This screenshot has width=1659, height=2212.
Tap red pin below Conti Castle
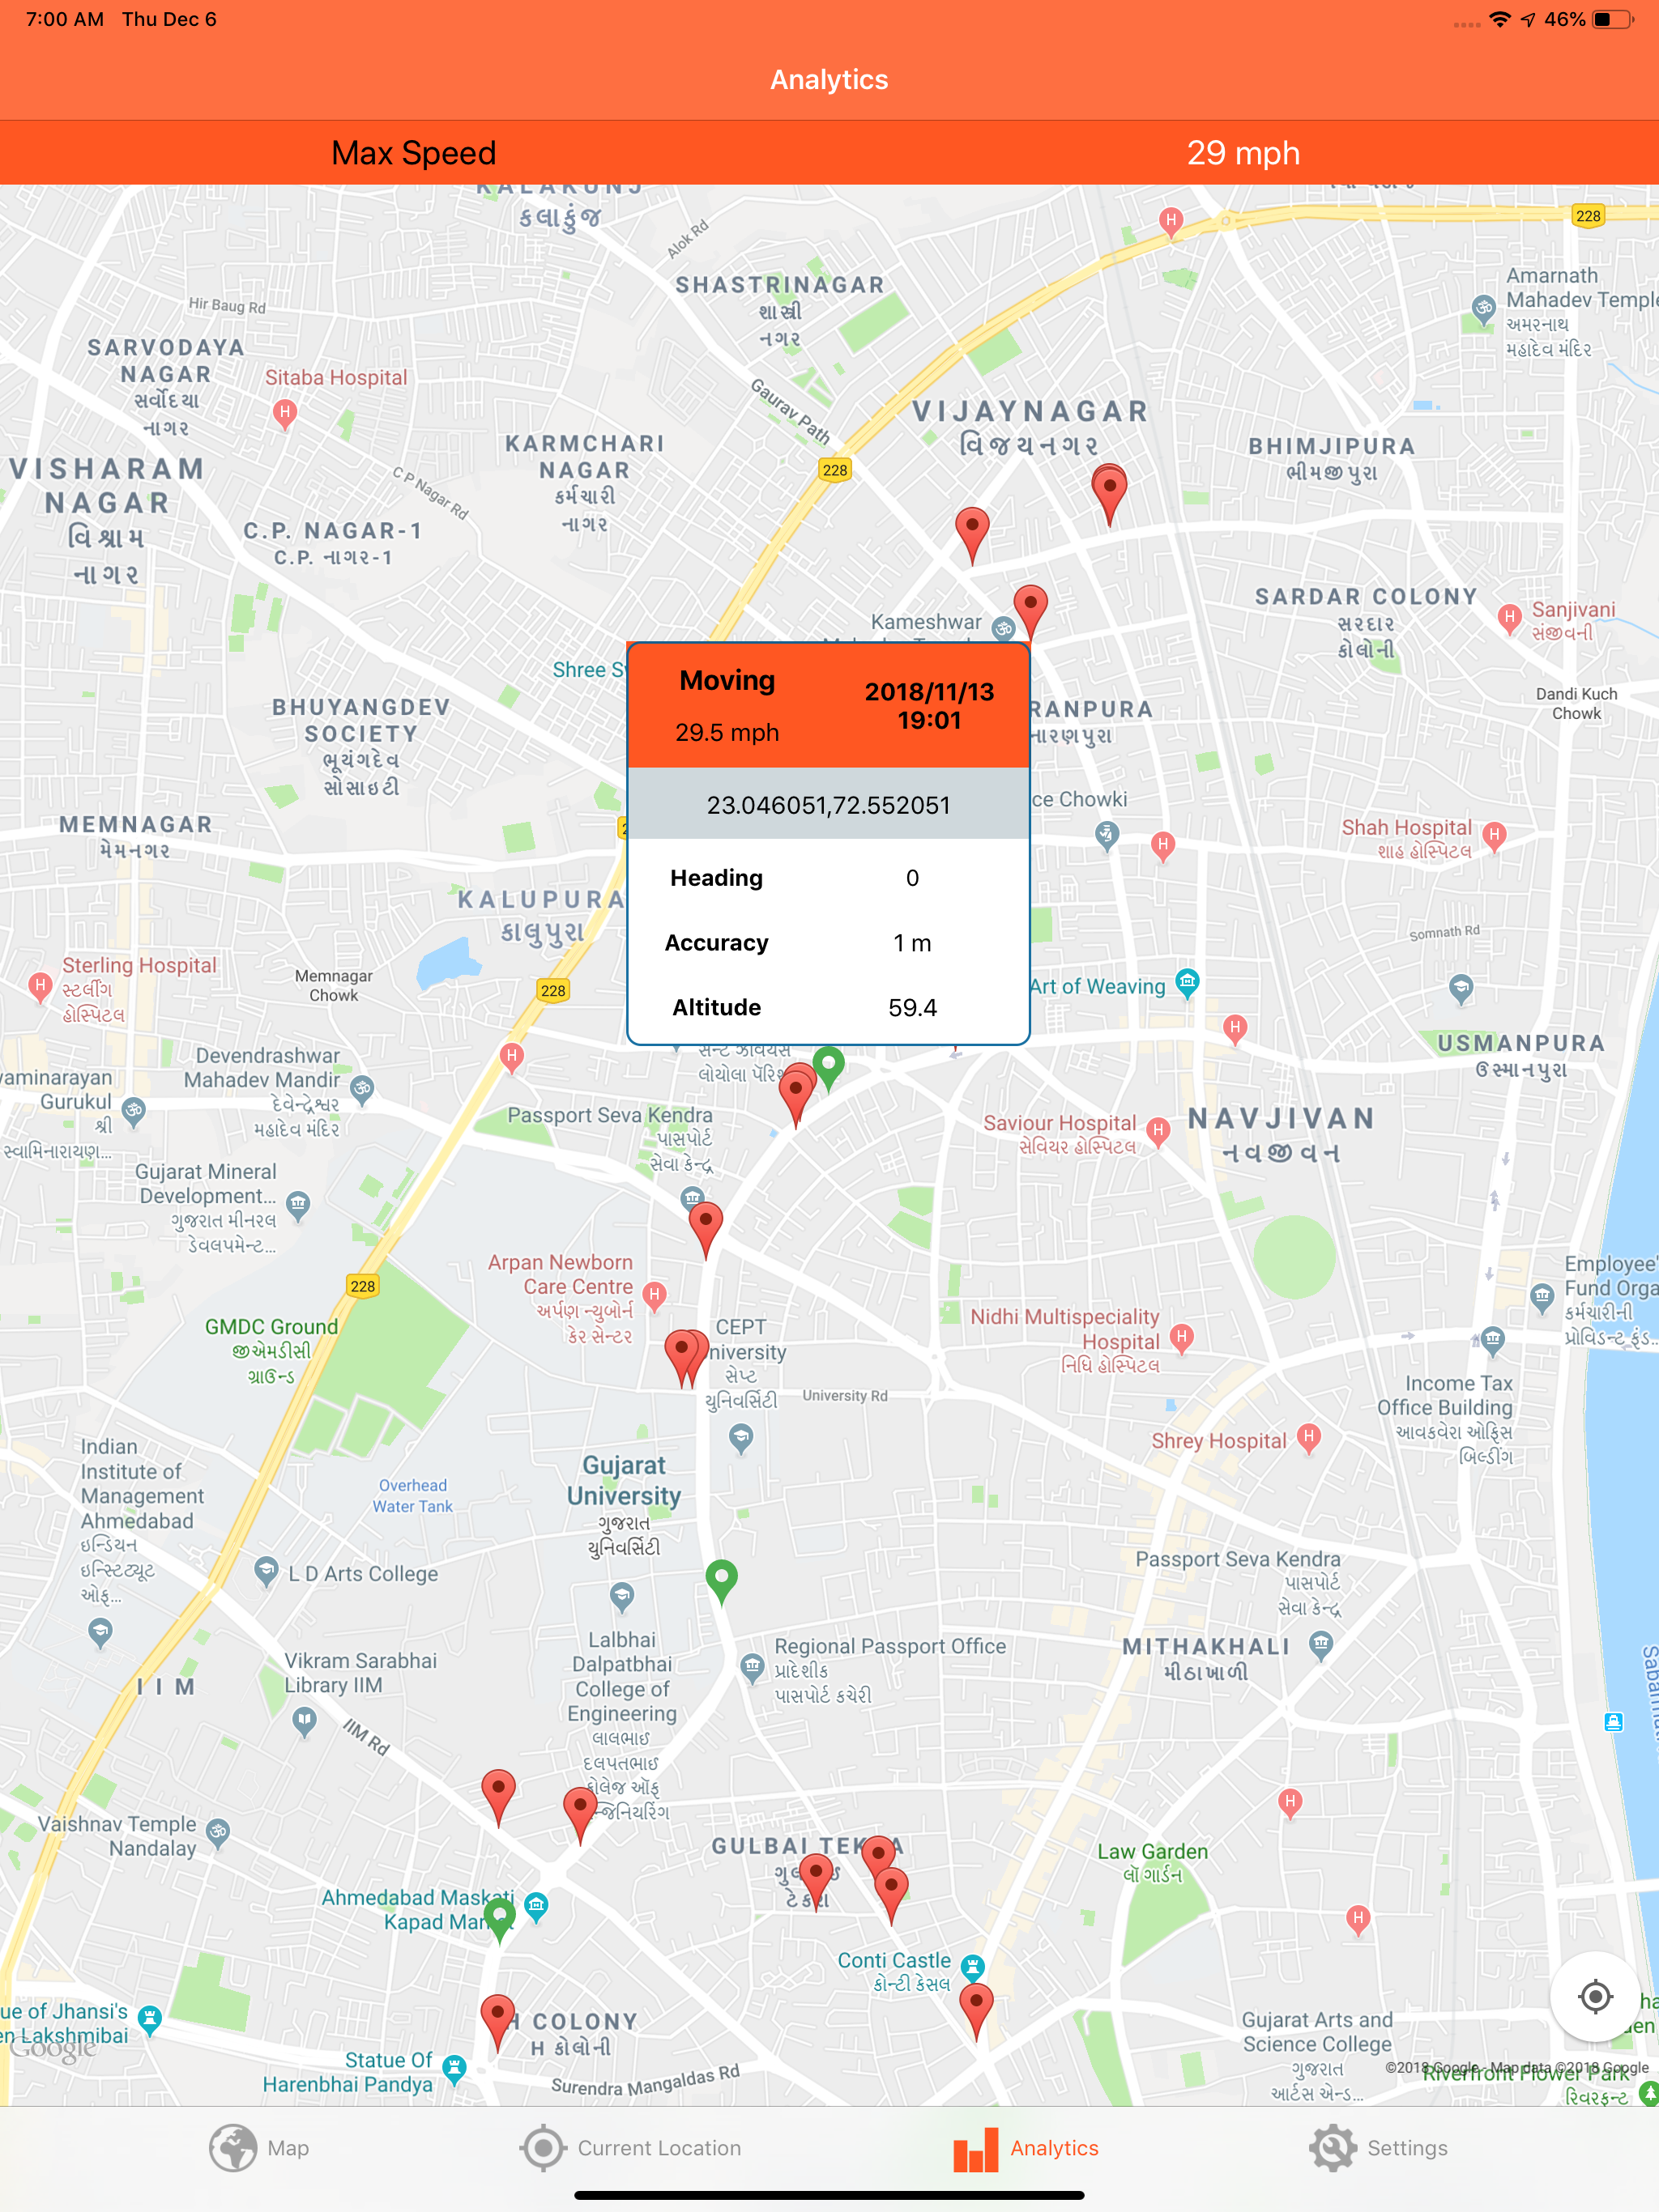point(975,2005)
